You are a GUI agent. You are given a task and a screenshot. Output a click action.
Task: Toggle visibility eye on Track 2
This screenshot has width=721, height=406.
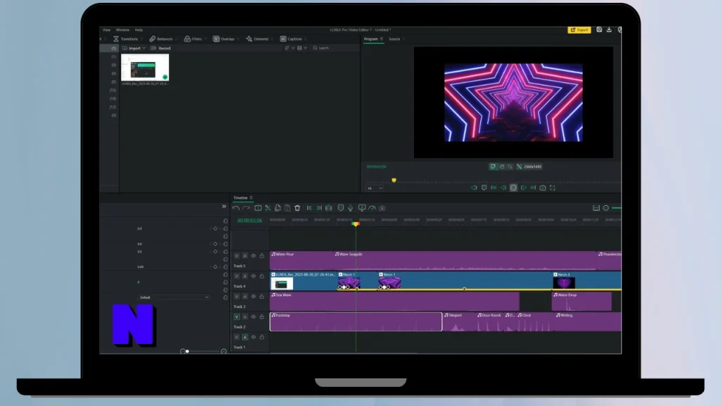tap(253, 316)
